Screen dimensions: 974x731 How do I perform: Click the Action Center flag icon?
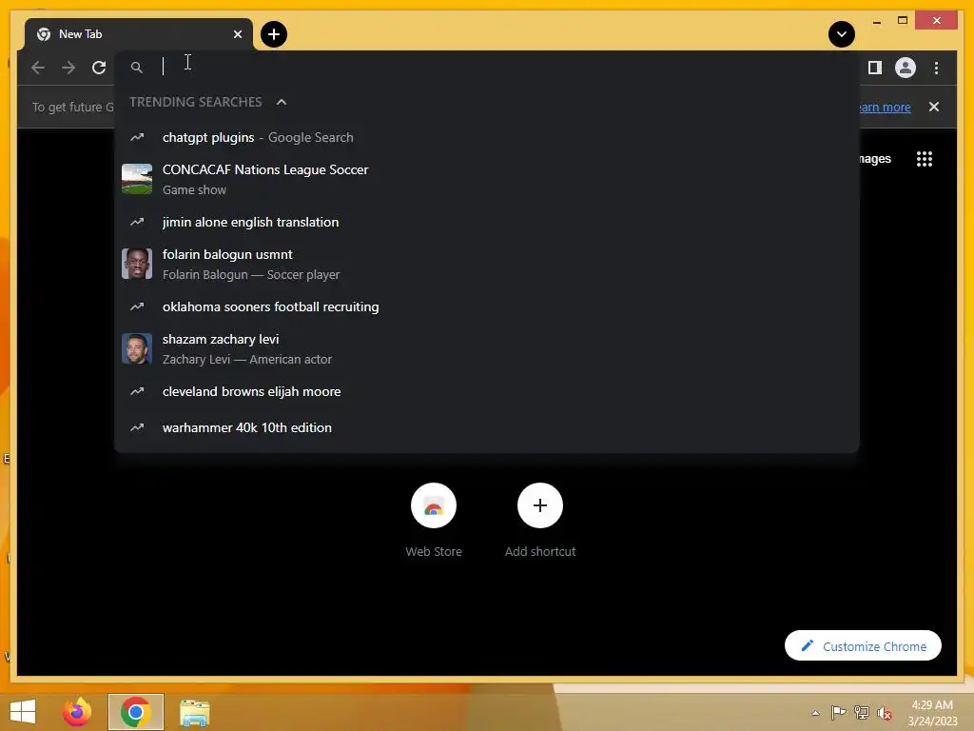pyautogui.click(x=838, y=712)
